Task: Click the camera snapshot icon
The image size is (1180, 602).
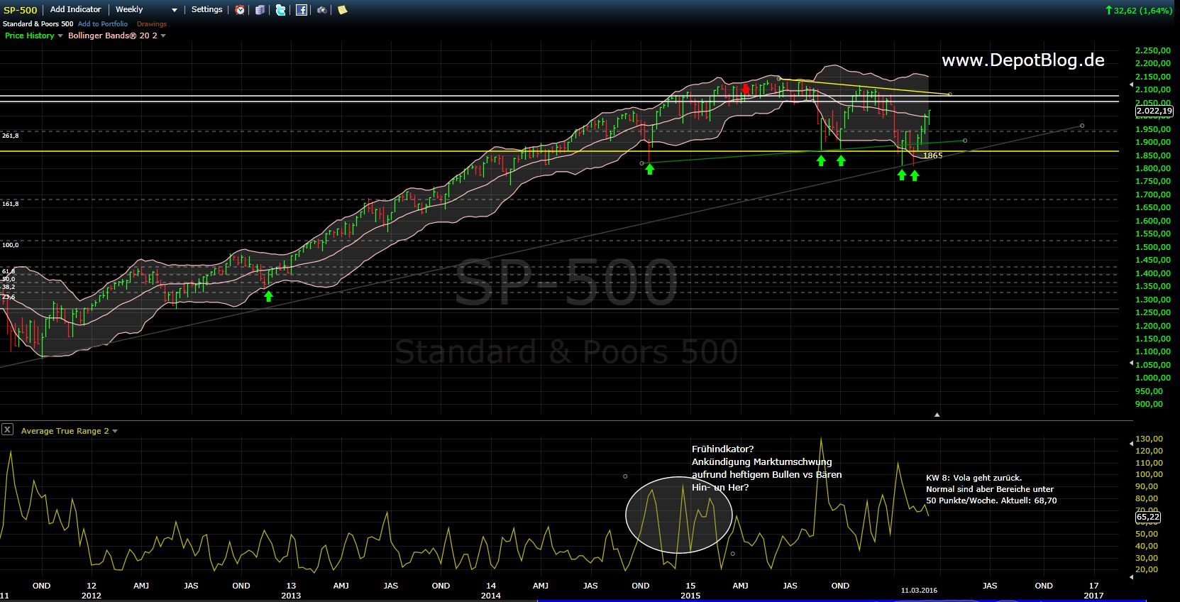Action: click(x=322, y=10)
